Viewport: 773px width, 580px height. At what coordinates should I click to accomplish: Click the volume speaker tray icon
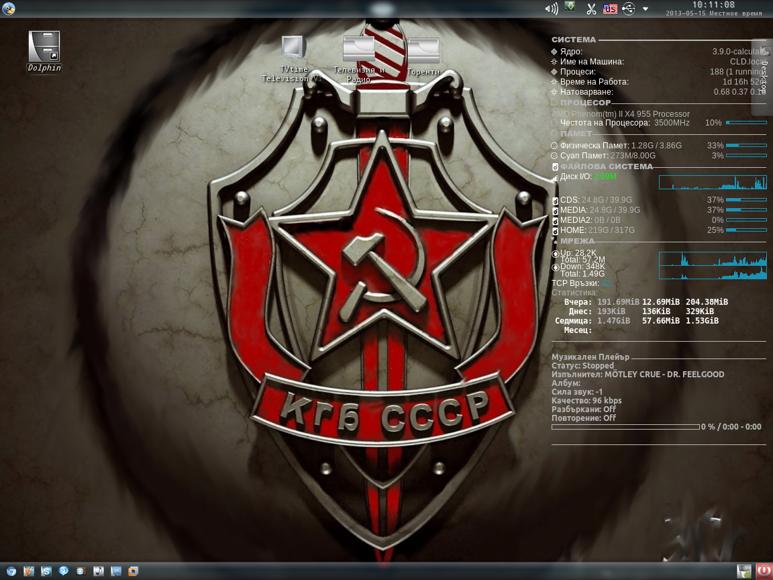[x=551, y=8]
